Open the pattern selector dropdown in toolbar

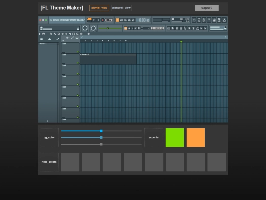[157, 28]
